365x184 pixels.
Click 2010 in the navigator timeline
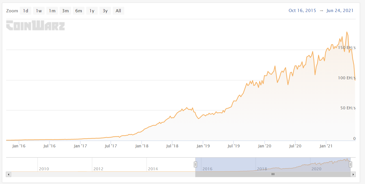[x=44, y=169]
